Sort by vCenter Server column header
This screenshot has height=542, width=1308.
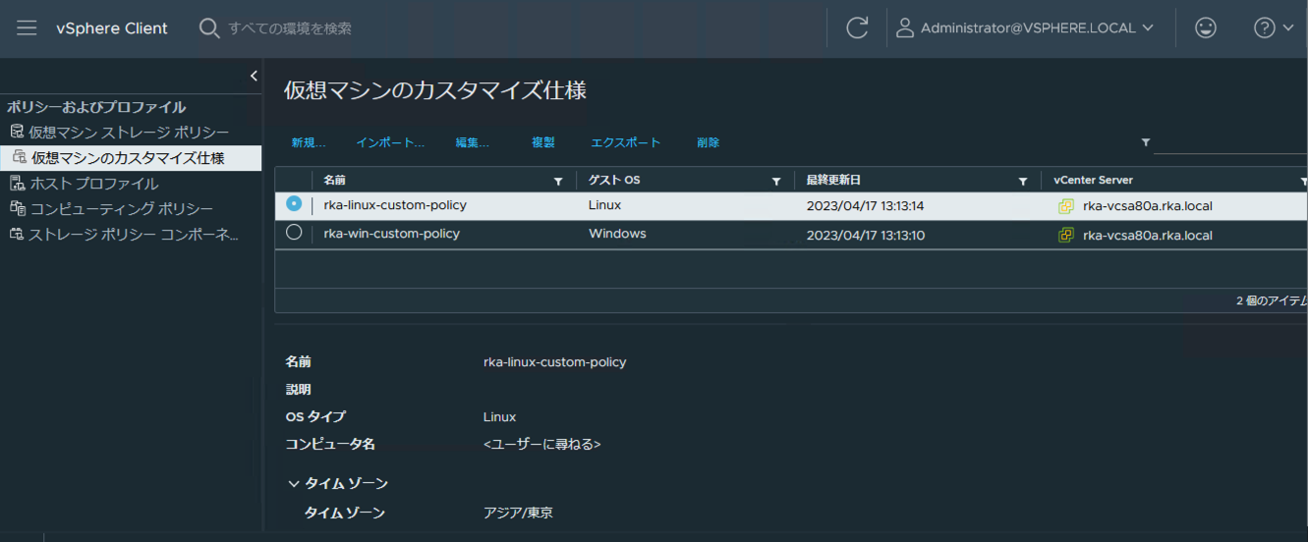pyautogui.click(x=1093, y=181)
